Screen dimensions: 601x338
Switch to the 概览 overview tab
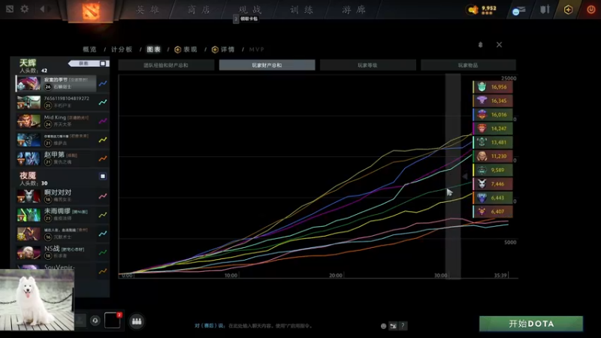click(89, 50)
